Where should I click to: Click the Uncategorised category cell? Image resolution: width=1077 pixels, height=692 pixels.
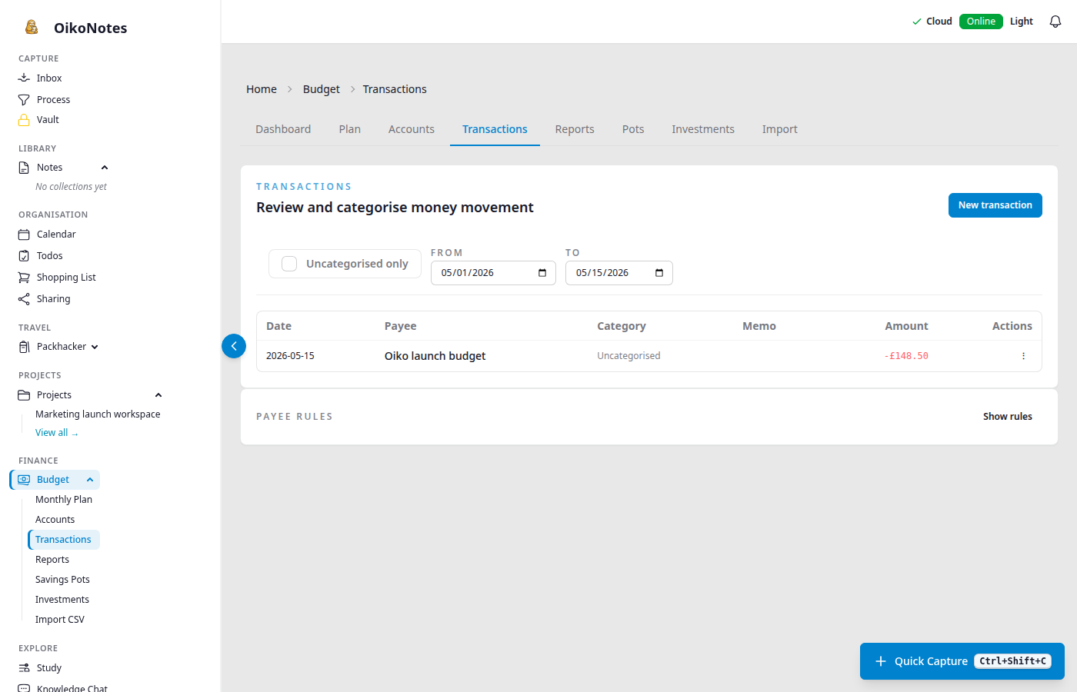point(629,356)
